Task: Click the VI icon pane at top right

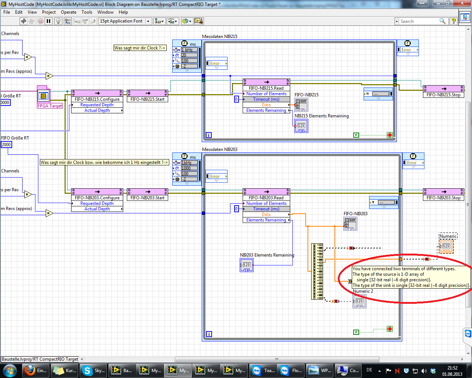Action: coord(465,17)
